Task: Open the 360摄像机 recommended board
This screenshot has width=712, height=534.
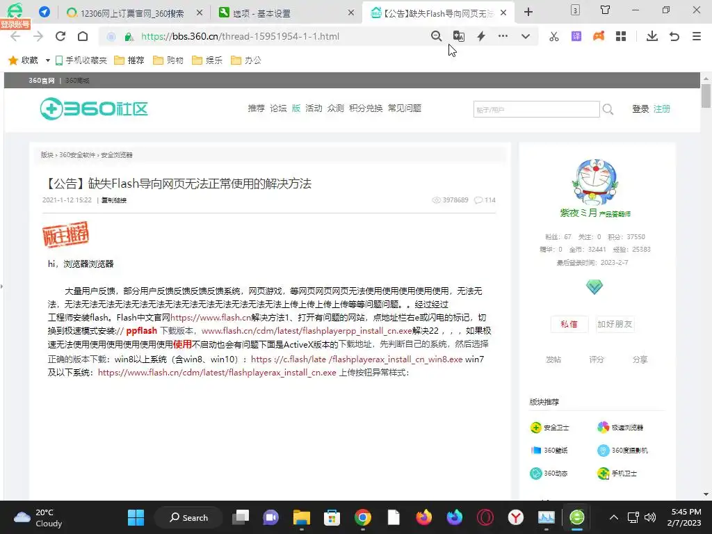Action: click(622, 450)
